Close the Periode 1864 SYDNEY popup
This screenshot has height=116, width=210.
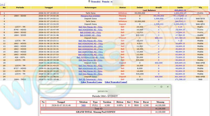click(x=168, y=87)
